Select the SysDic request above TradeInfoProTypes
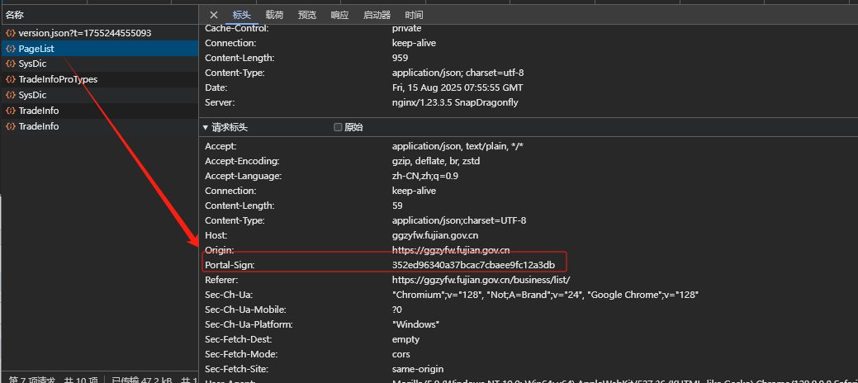Image resolution: width=858 pixels, height=383 pixels. click(x=99, y=64)
